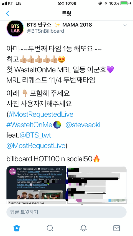Open the #WasteItOnMe hashtag link
133x236 pixels.
[29, 125]
